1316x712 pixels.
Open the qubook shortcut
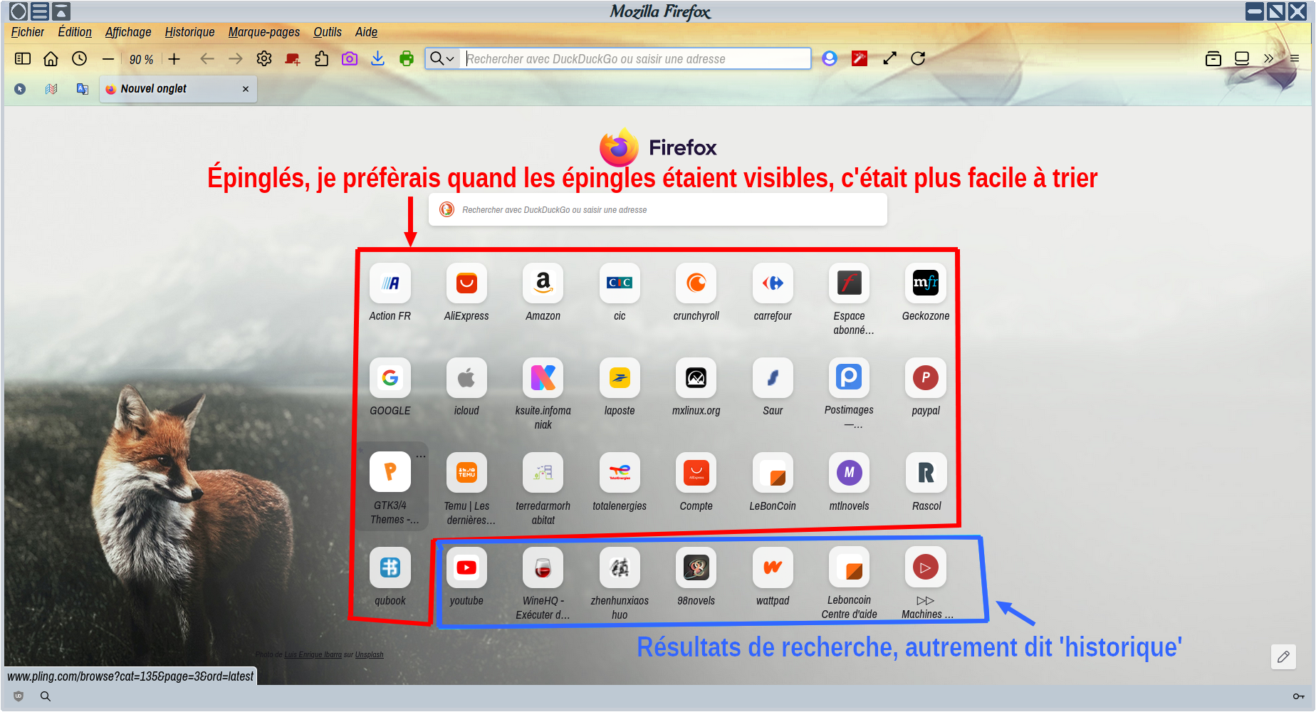[390, 567]
